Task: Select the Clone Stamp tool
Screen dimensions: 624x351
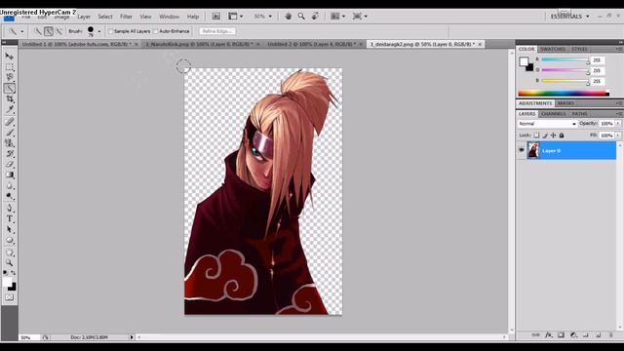Action: [x=9, y=143]
